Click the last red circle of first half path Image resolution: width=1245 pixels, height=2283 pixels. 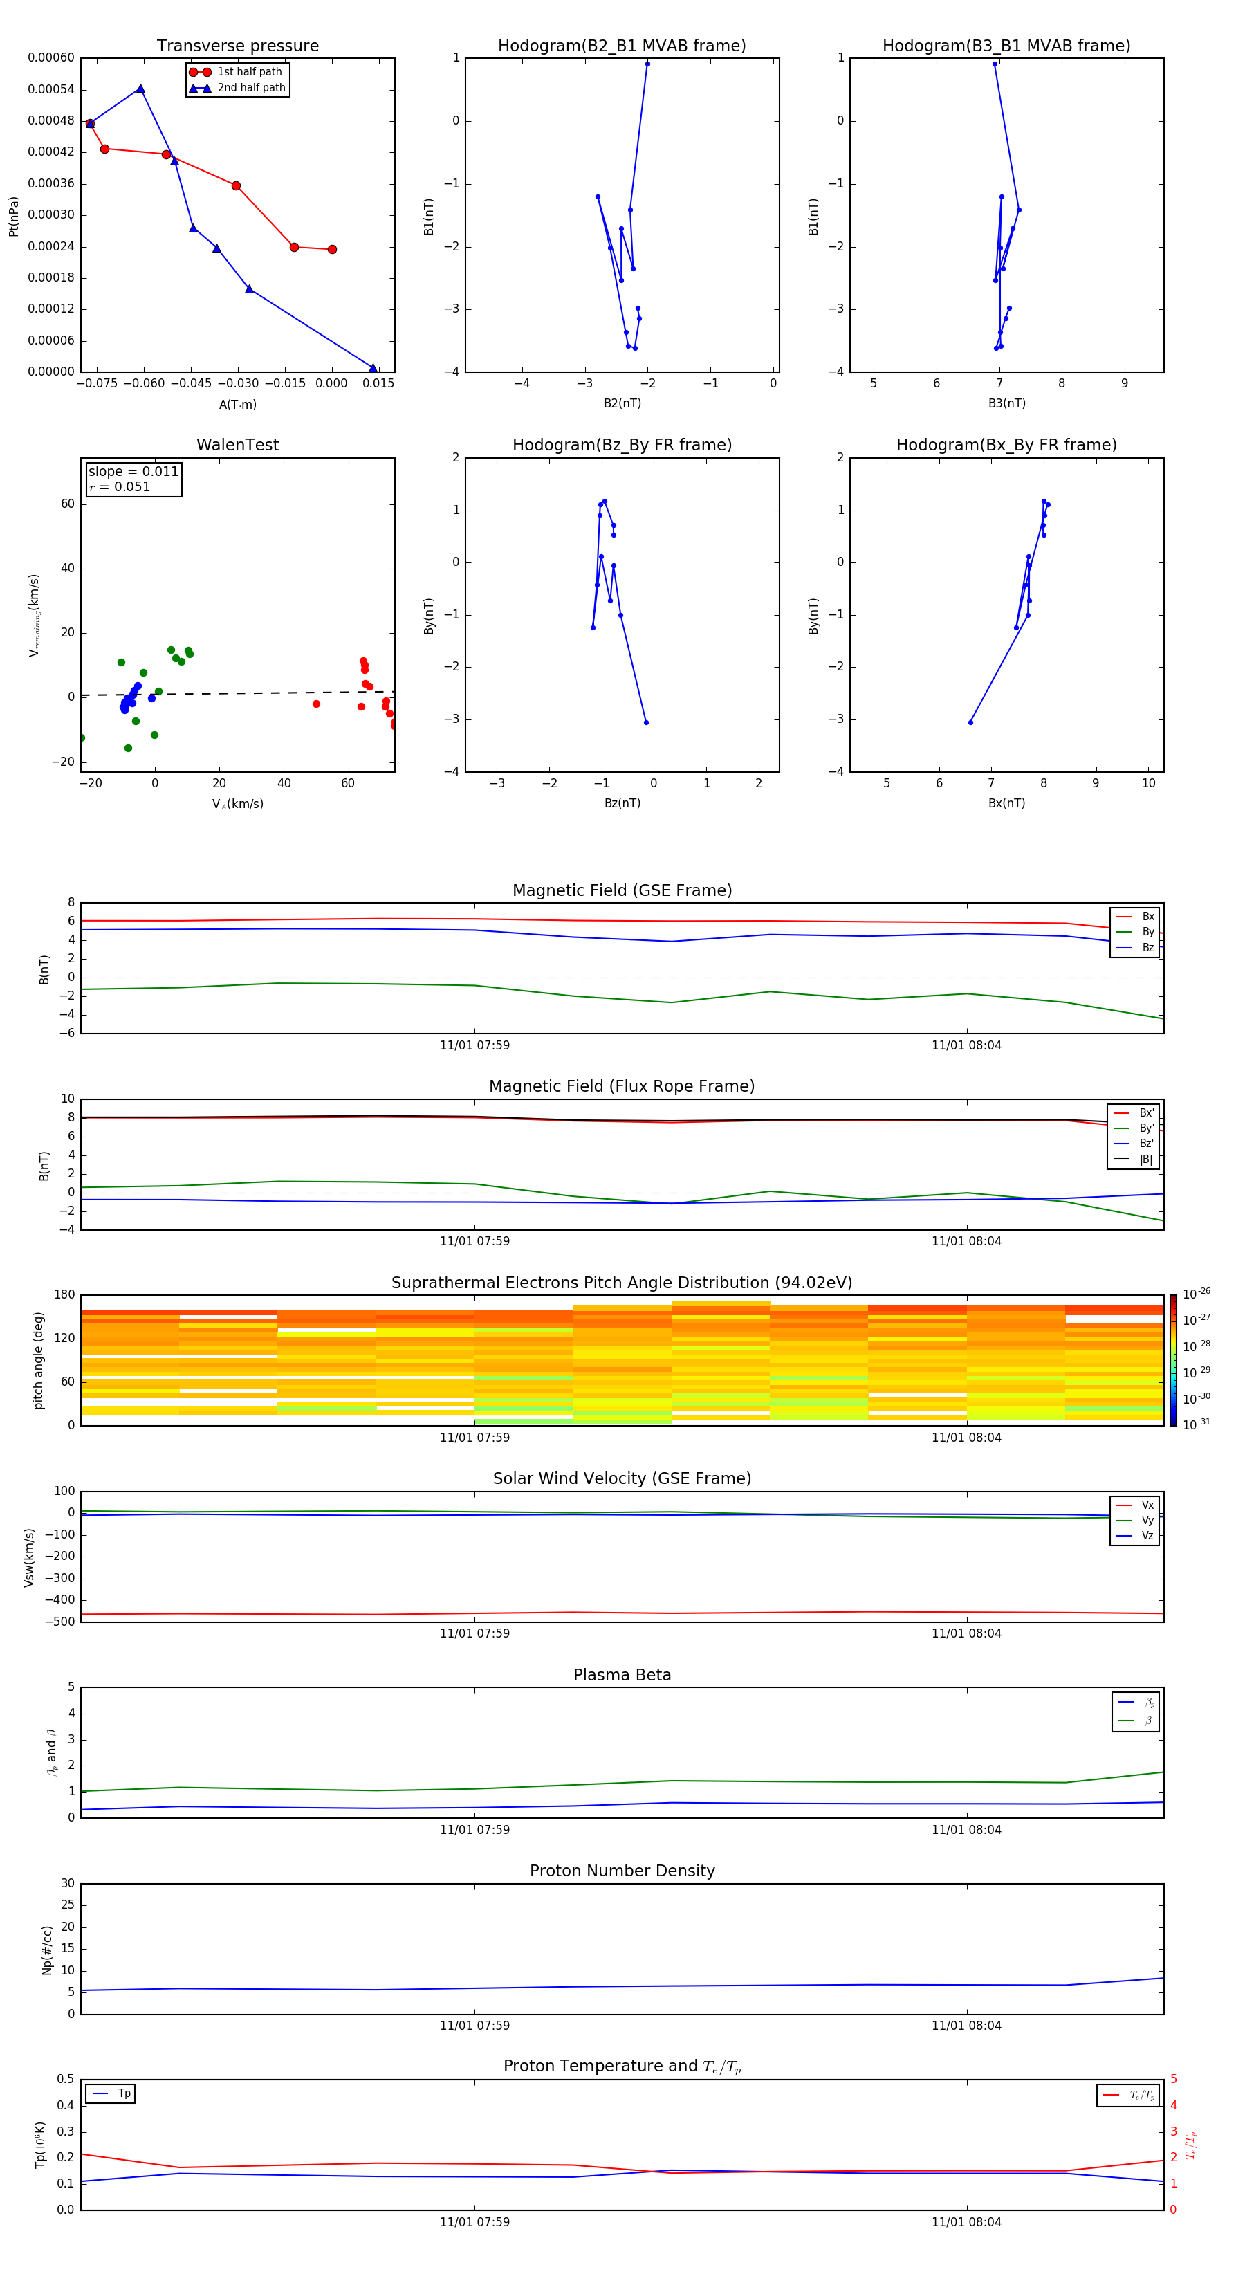tap(332, 249)
